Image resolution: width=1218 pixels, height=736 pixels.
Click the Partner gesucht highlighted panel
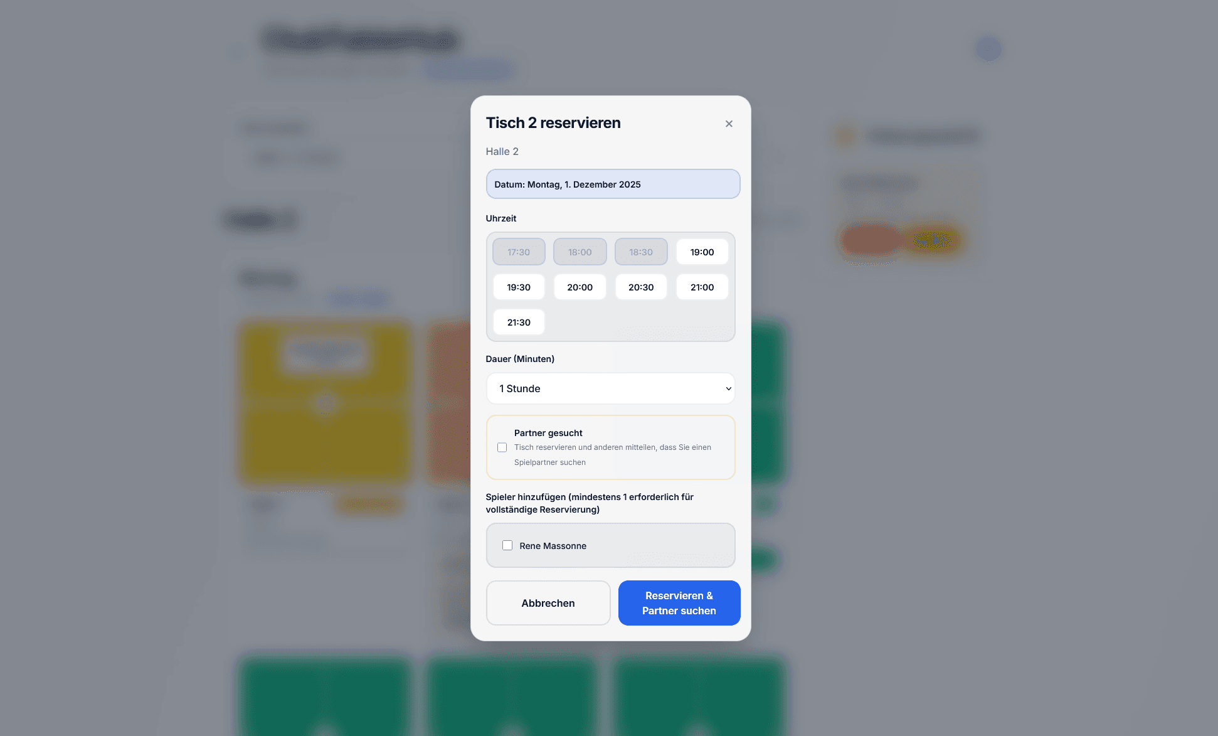[610, 447]
